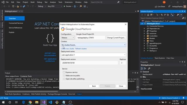187x105 pixels.
Task: Open File Explorer from the taskbar
Action: pyautogui.click(x=37, y=102)
